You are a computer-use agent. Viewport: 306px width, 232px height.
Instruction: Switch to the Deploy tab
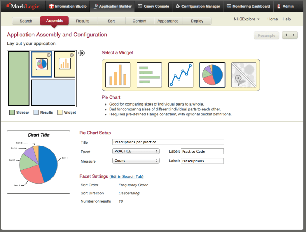pos(197,21)
